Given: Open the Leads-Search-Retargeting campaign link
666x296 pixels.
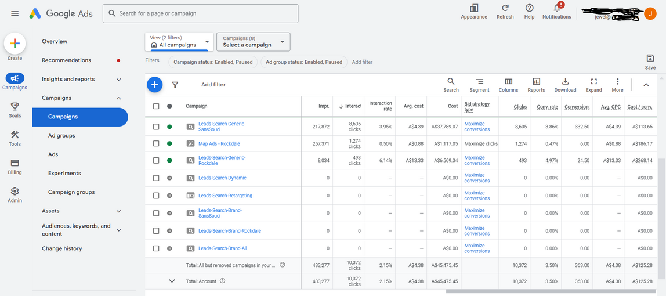Looking at the screenshot, I should coord(225,196).
